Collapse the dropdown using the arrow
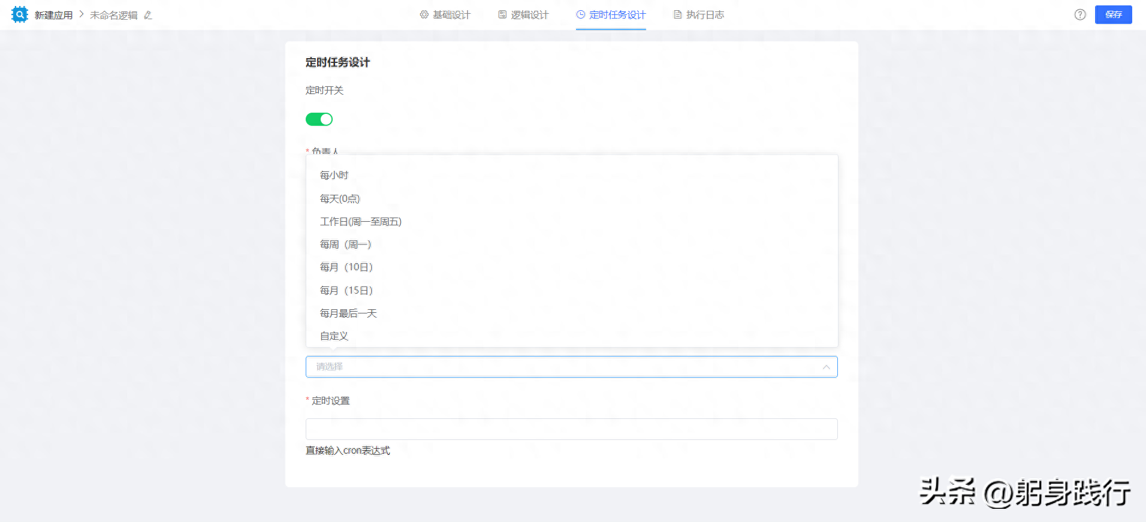The height and width of the screenshot is (522, 1146). coord(826,367)
